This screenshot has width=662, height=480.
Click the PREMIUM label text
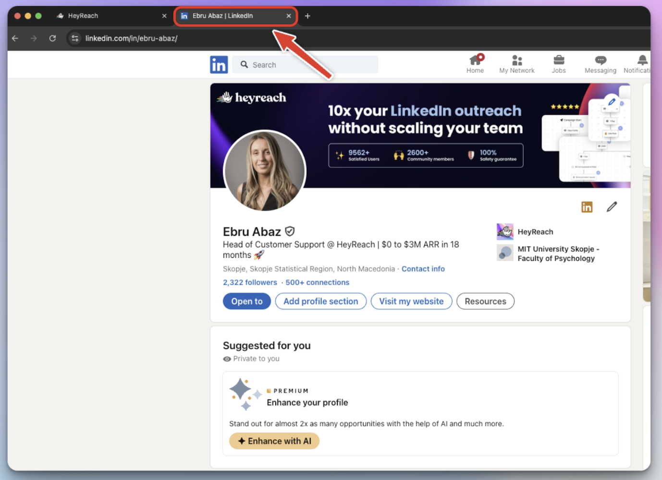coord(291,391)
